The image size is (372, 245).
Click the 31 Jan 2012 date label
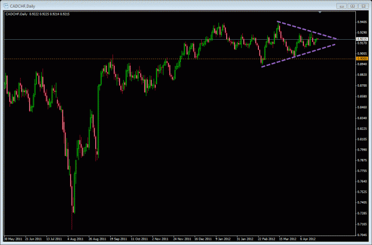[x=246, y=239]
